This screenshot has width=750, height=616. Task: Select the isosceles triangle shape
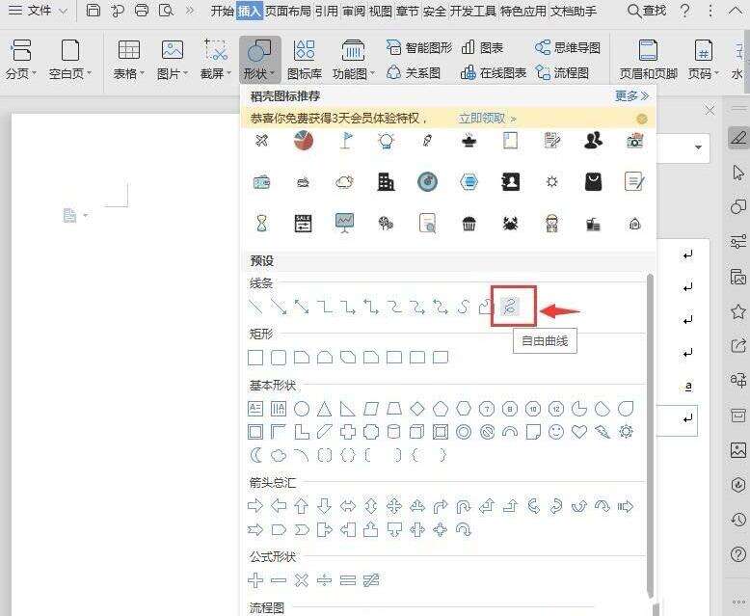324,409
